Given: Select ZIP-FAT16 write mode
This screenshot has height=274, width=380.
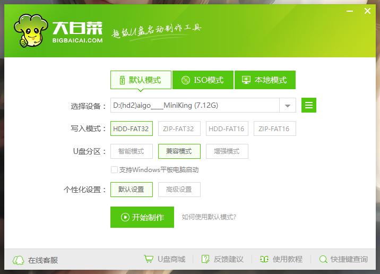Looking at the screenshot, I should [274, 129].
